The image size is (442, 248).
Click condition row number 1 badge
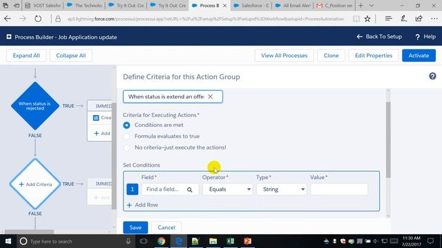point(132,189)
